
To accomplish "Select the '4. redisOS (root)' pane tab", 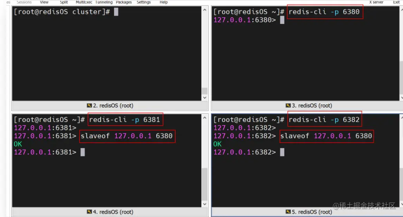I will pyautogui.click(x=110, y=212).
